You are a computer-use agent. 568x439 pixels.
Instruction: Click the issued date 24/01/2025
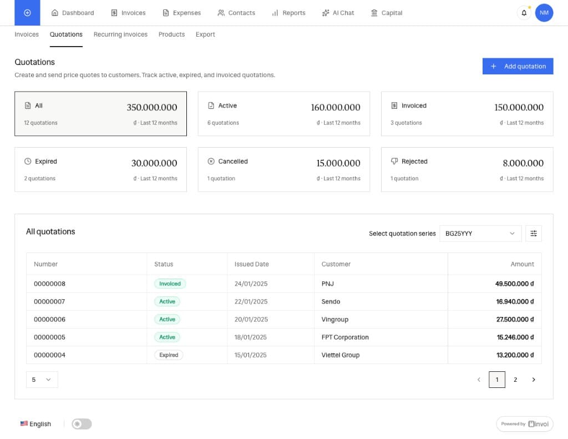251,284
